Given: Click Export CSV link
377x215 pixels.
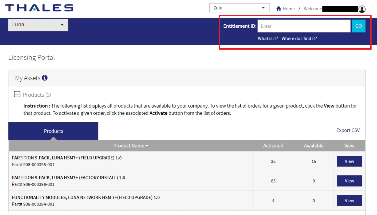Looking at the screenshot, I should 348,130.
